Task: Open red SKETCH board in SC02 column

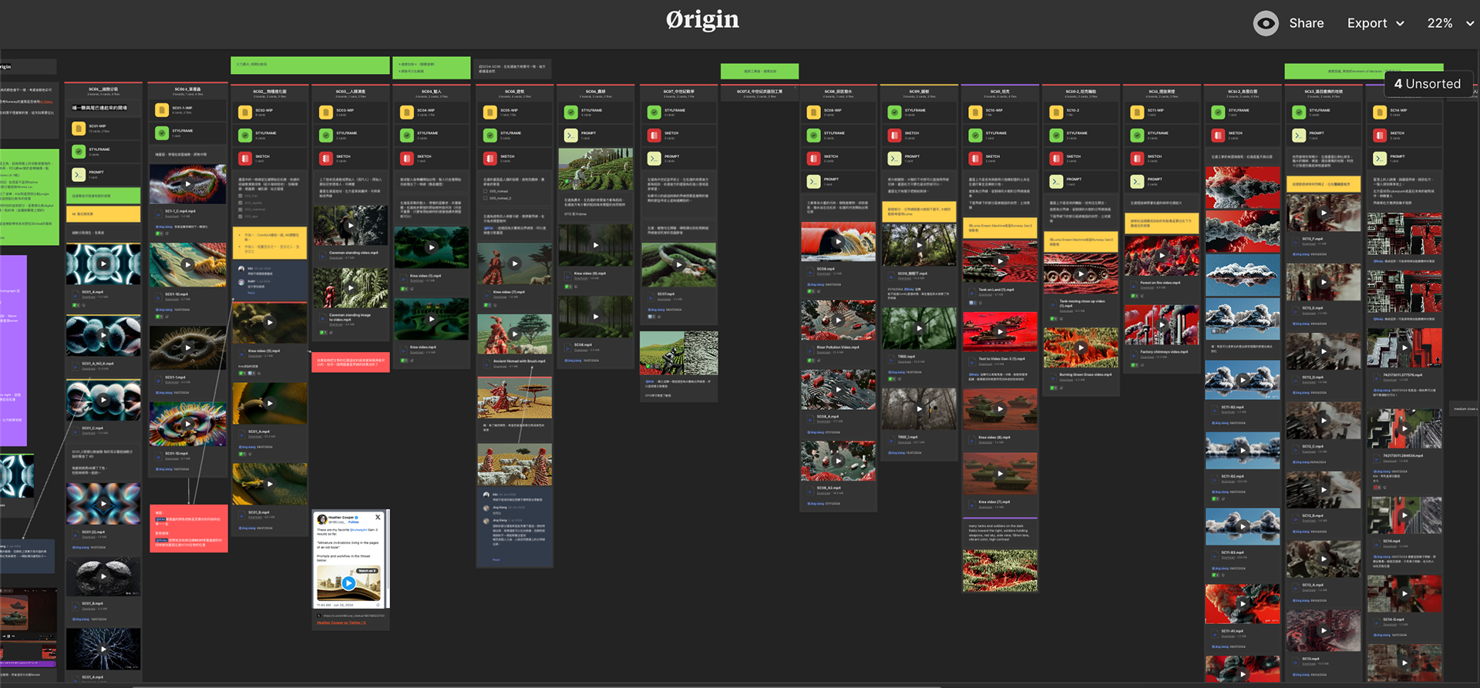Action: 245,159
